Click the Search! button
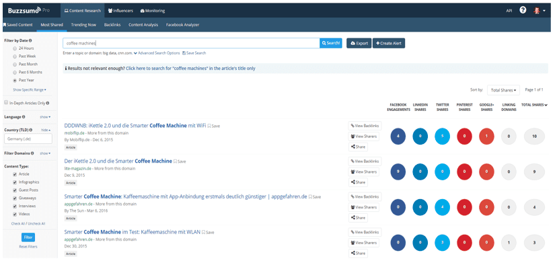The height and width of the screenshot is (263, 557). [x=331, y=43]
